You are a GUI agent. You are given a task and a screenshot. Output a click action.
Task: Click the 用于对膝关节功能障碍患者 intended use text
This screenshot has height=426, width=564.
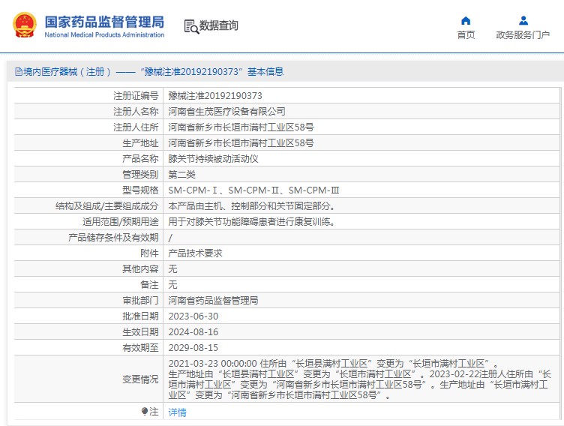[x=251, y=222]
